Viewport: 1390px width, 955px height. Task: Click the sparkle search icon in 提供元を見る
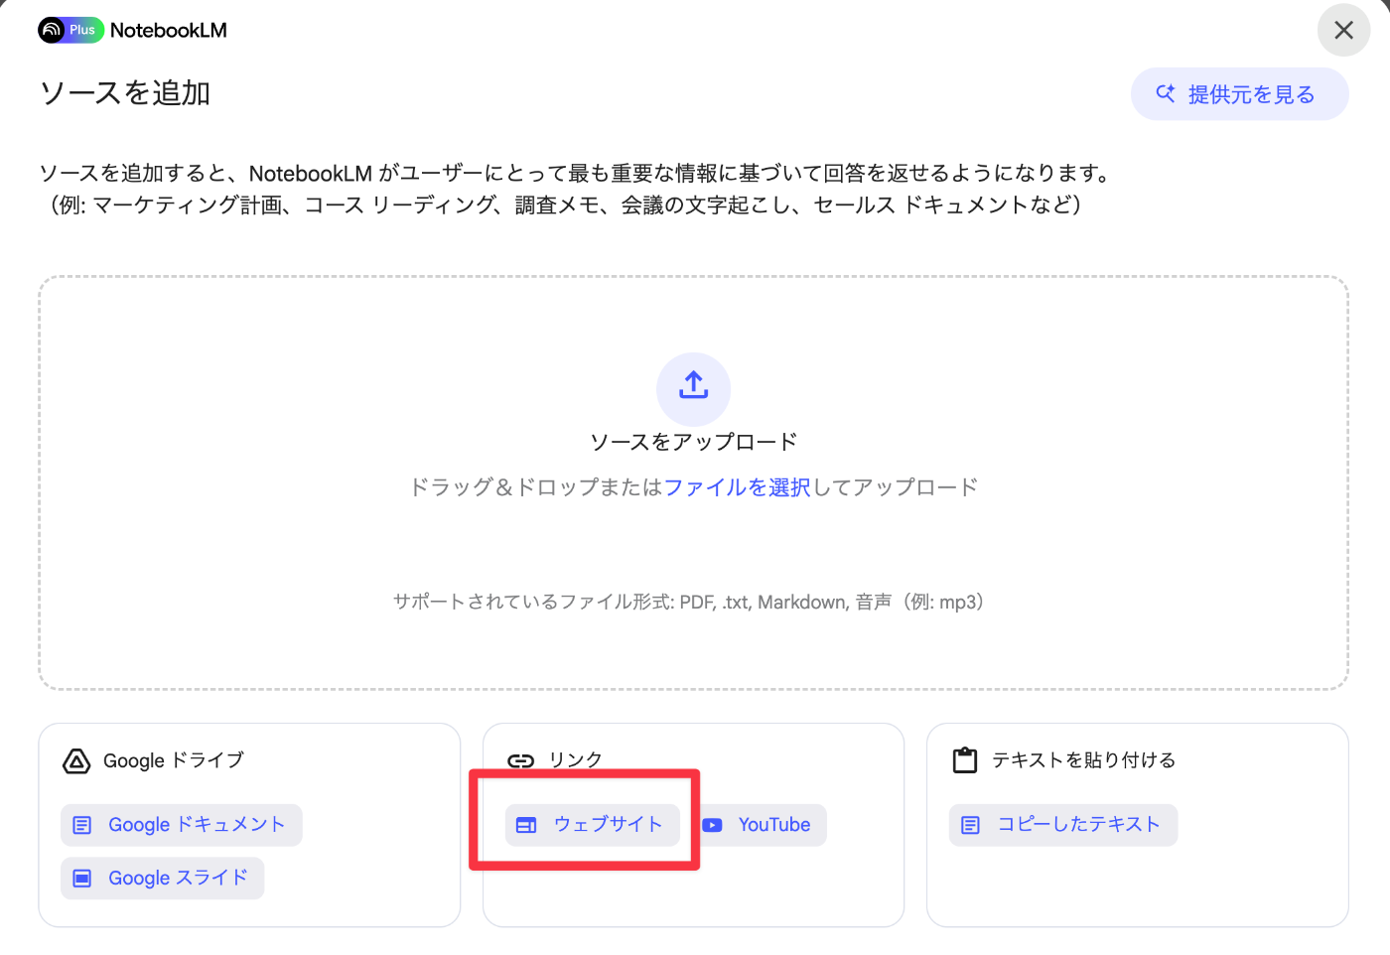click(1166, 93)
